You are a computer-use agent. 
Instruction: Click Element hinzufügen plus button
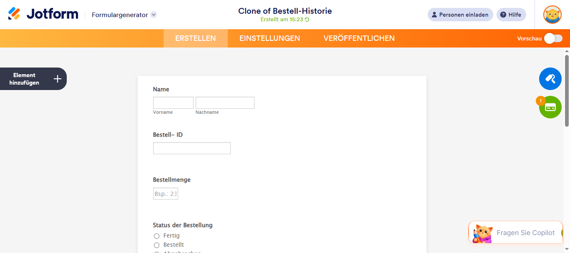pyautogui.click(x=33, y=79)
